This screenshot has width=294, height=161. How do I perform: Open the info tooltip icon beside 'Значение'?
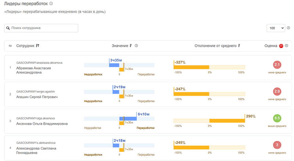(x=136, y=46)
